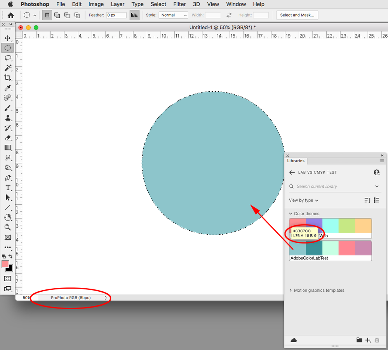The width and height of the screenshot is (388, 350).
Task: Click the pink foreground color swatch
Action: [5, 264]
